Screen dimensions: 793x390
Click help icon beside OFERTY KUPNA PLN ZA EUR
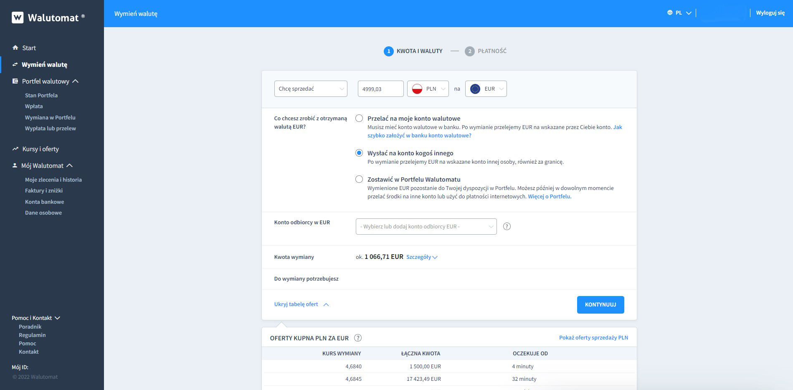tap(358, 338)
